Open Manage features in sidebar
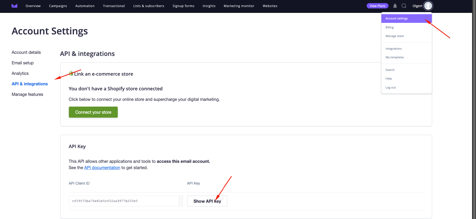The image size is (476, 219). pyautogui.click(x=27, y=94)
